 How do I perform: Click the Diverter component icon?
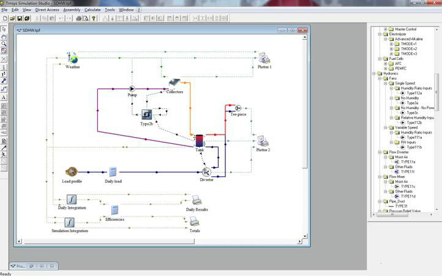pyautogui.click(x=206, y=172)
